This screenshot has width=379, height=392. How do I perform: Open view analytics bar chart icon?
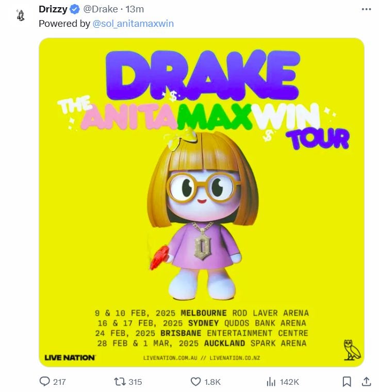pyautogui.click(x=271, y=382)
